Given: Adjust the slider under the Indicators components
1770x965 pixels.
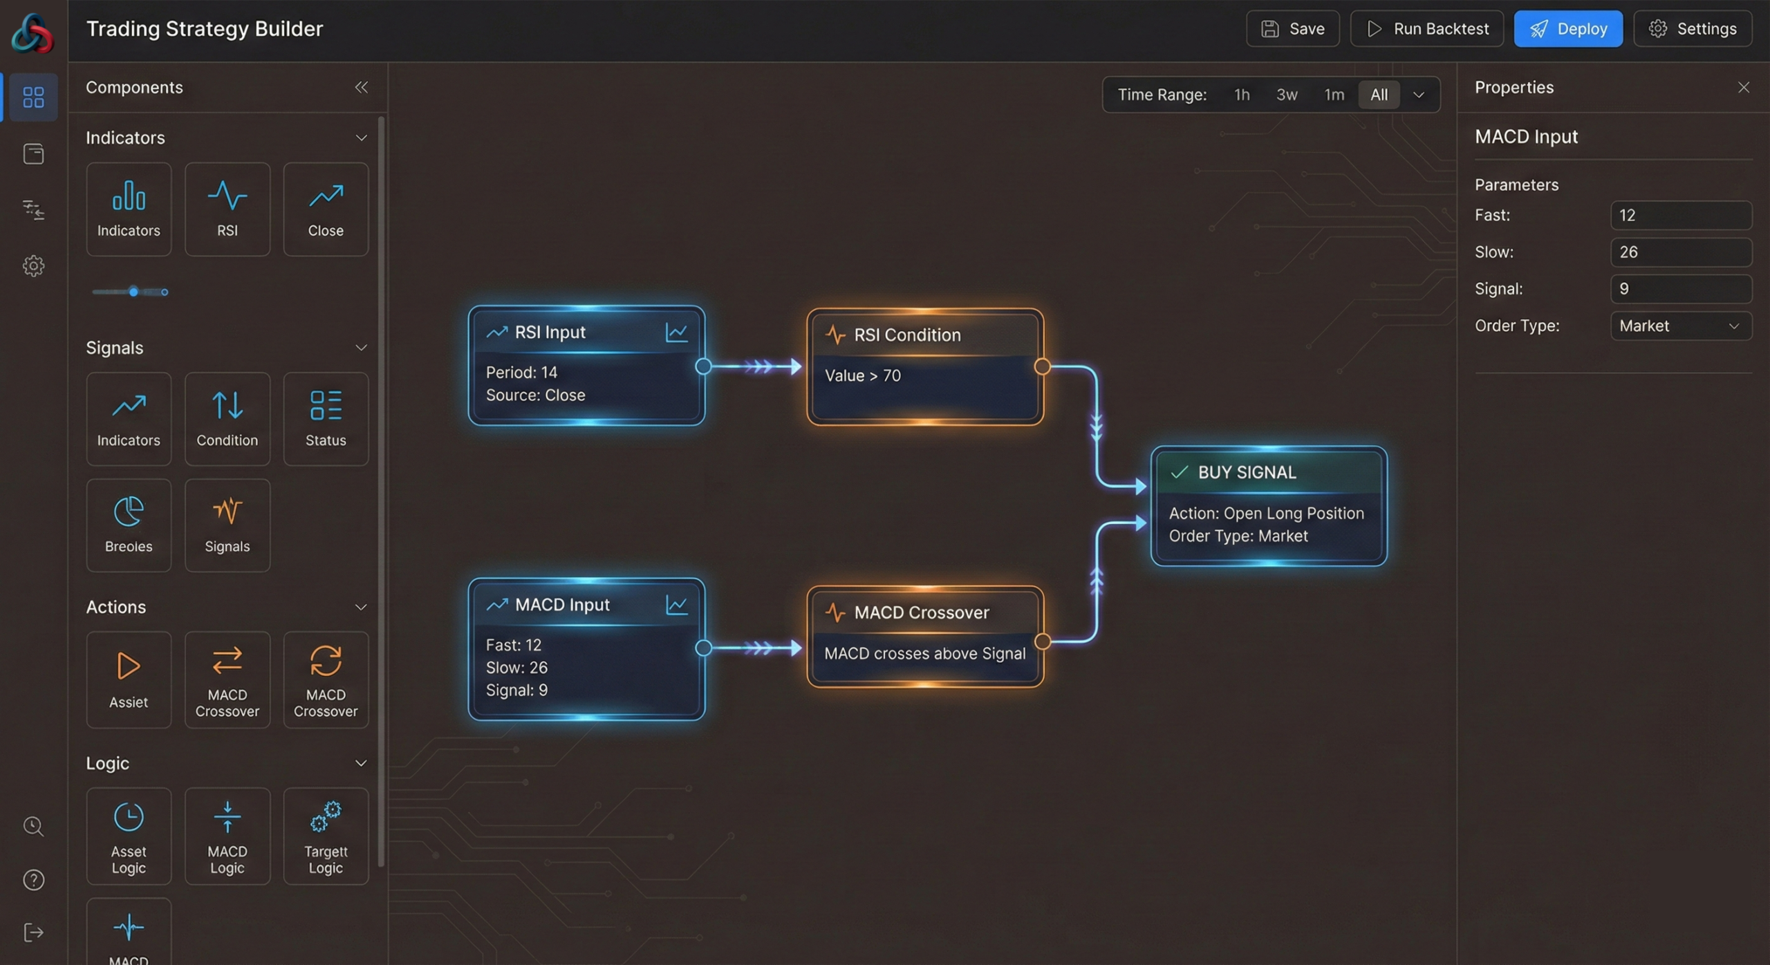Looking at the screenshot, I should 133,292.
